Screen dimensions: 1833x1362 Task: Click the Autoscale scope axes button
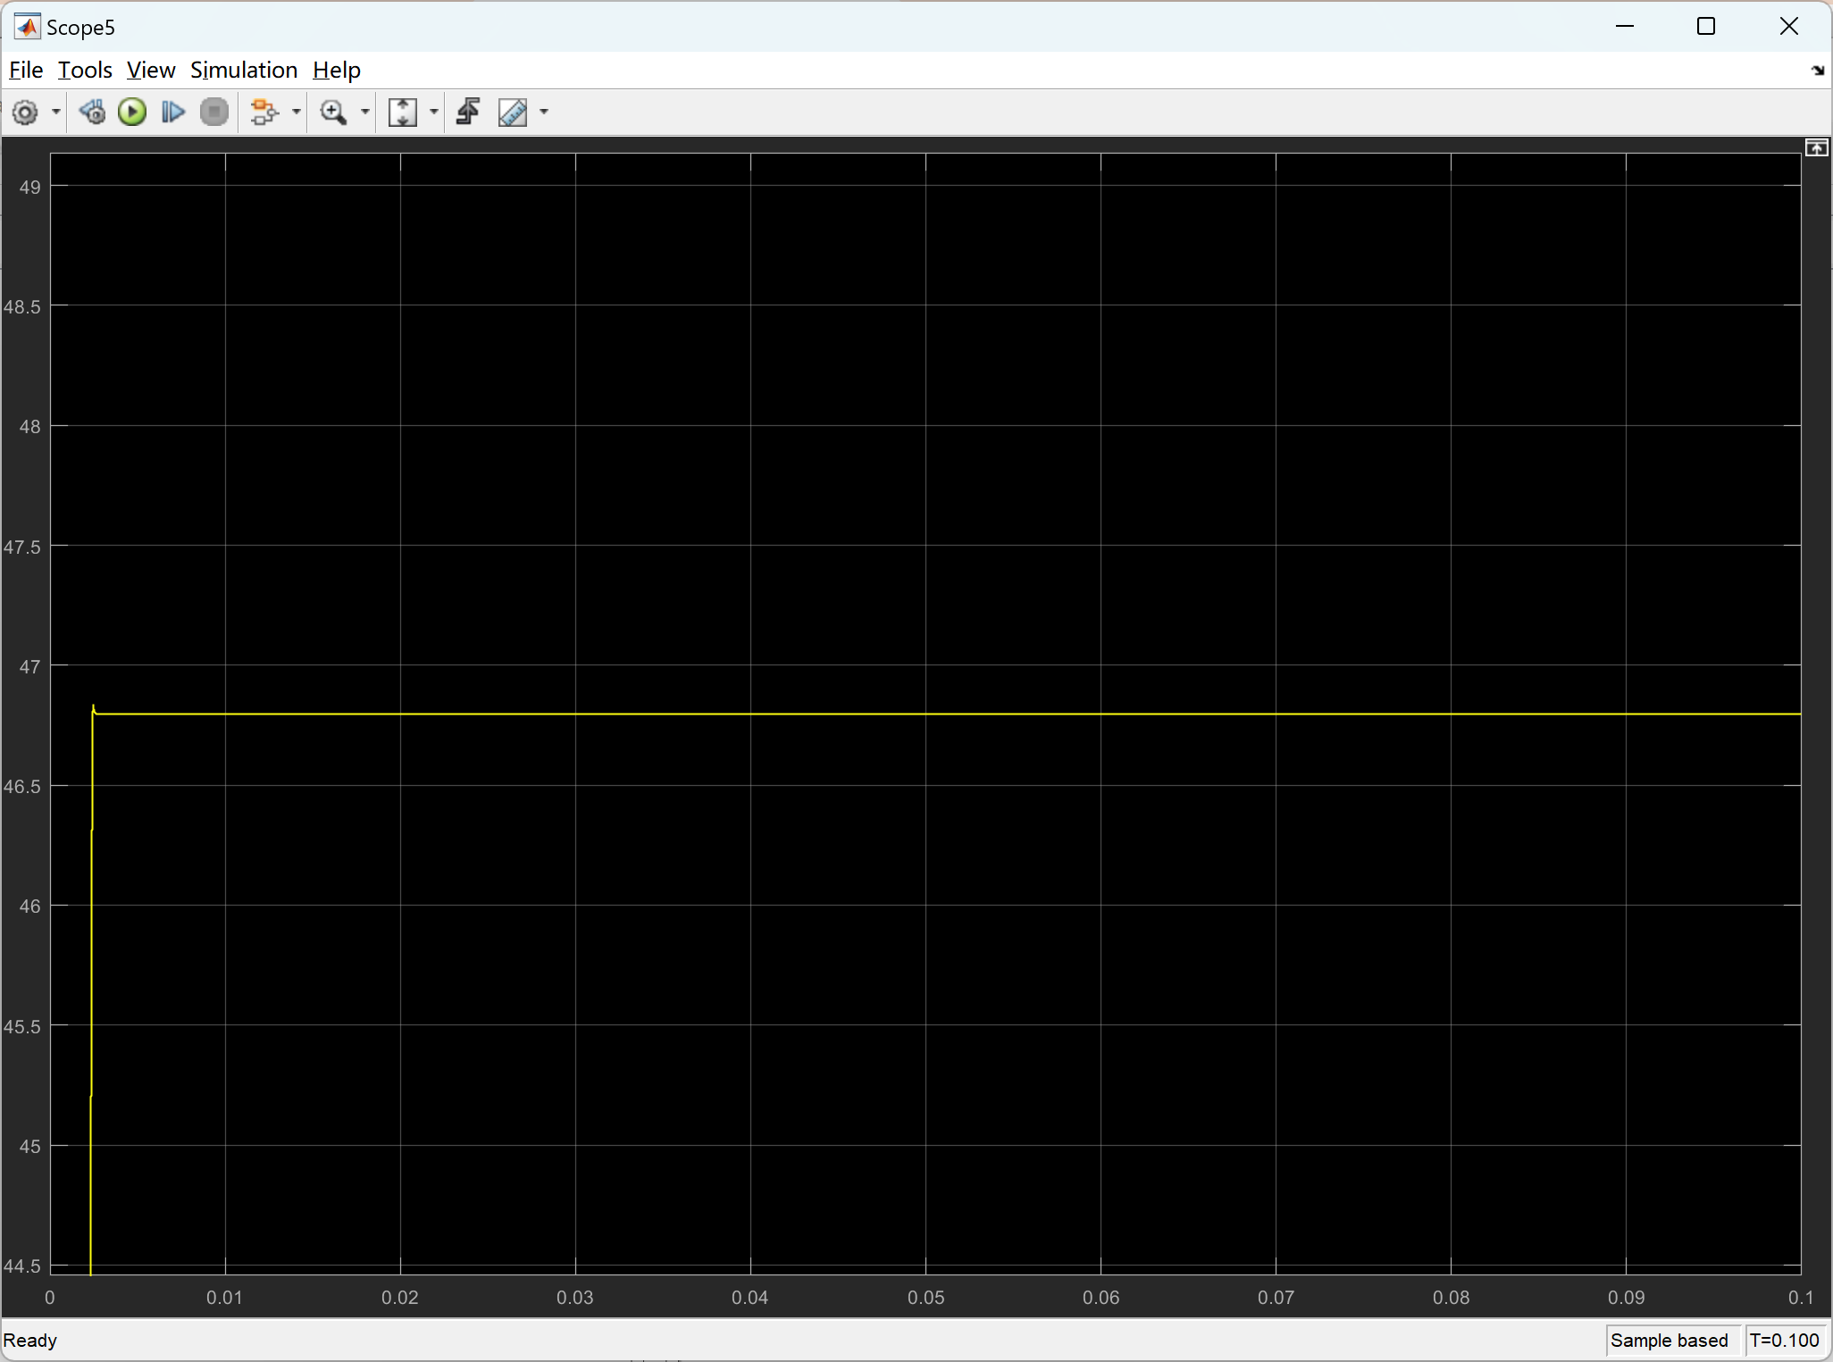click(x=404, y=112)
